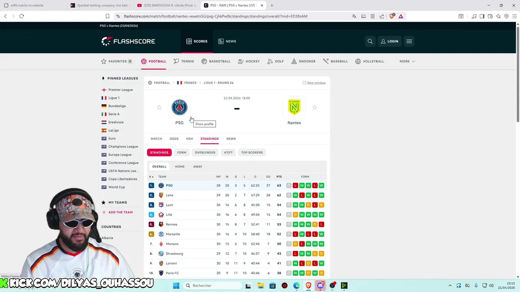Switch to the Match tab
This screenshot has width=520, height=292.
coord(156,139)
